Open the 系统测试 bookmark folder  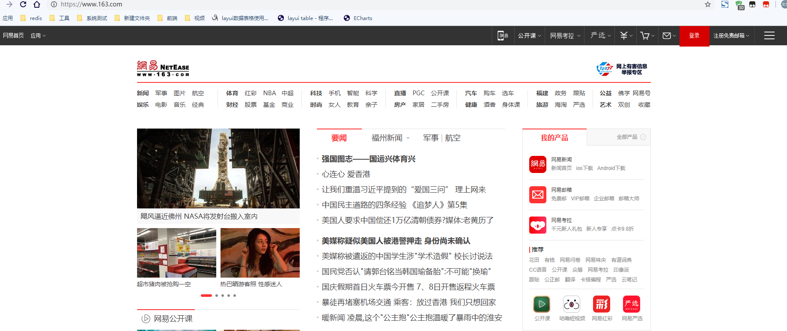click(92, 18)
